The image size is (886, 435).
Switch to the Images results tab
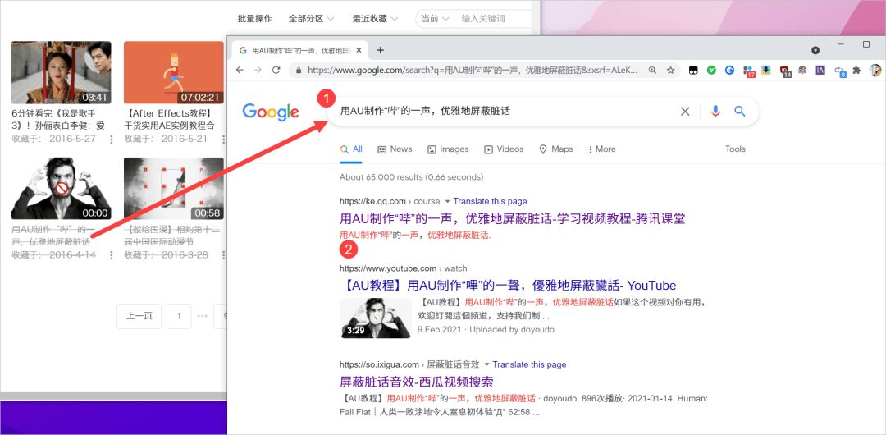click(x=448, y=149)
